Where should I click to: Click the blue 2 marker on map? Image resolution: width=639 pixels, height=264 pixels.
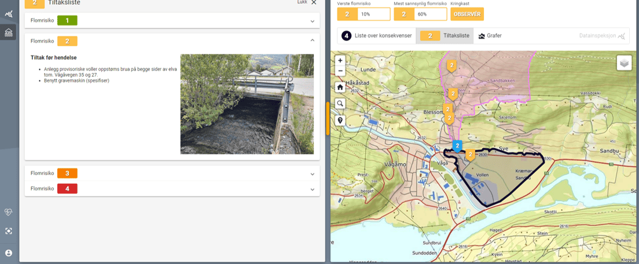(457, 145)
